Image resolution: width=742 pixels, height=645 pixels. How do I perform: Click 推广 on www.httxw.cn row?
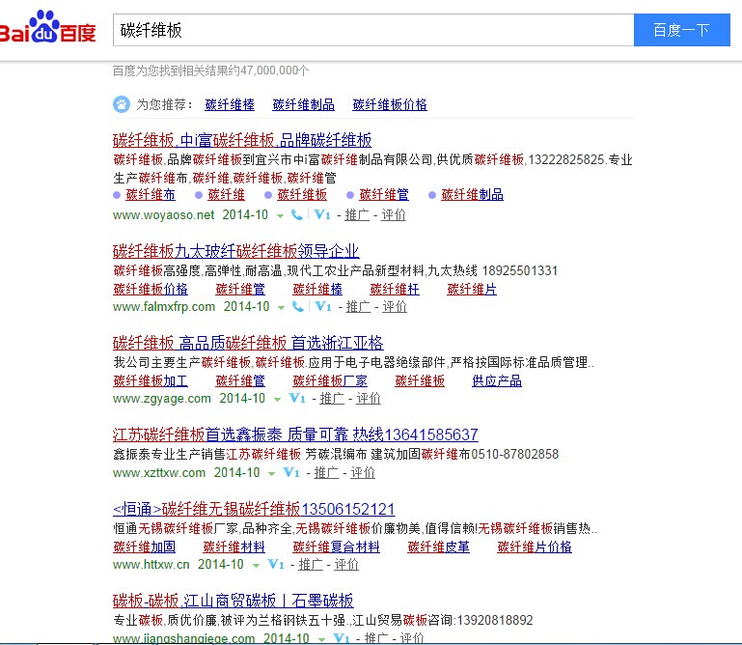coord(311,565)
